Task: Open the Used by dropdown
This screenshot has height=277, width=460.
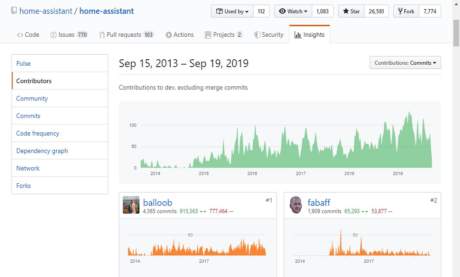Action: [232, 11]
